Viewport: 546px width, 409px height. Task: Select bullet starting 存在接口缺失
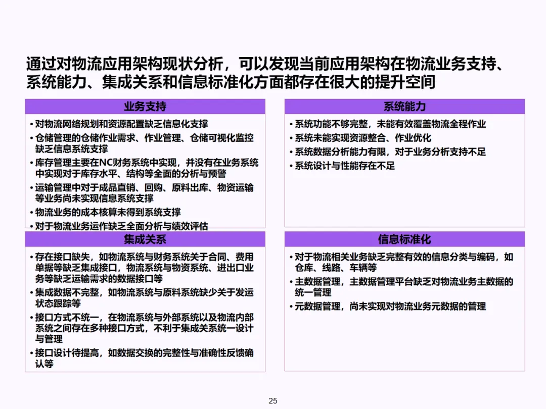(x=142, y=268)
